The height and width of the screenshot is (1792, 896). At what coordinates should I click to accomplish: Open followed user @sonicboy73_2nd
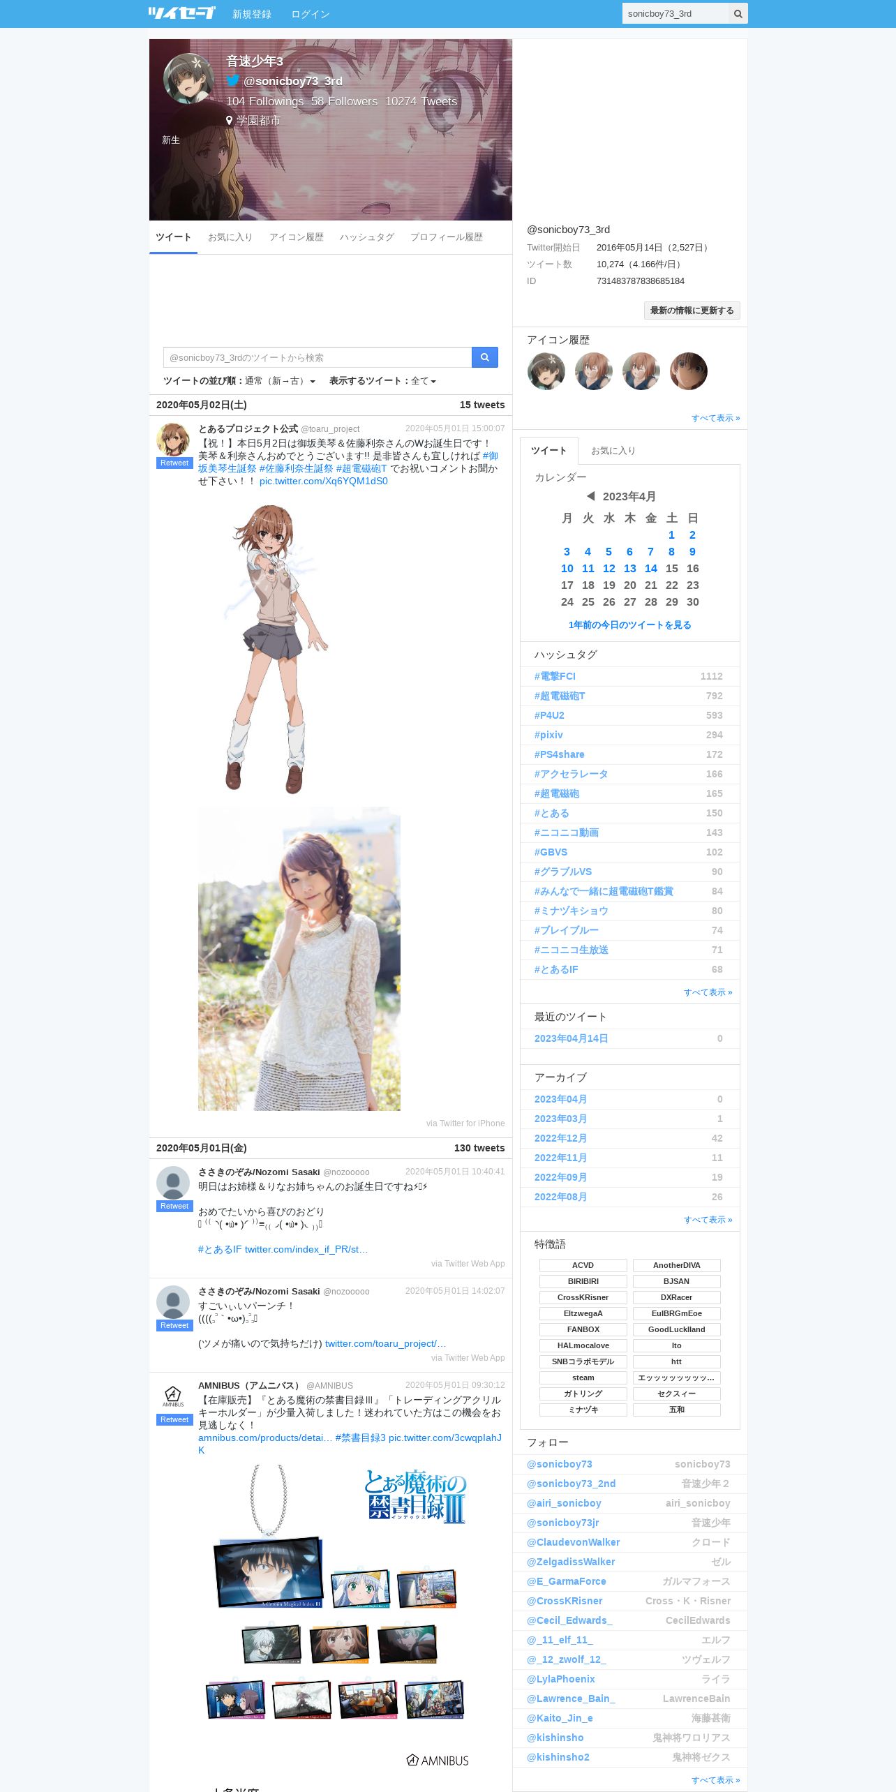pos(571,1484)
